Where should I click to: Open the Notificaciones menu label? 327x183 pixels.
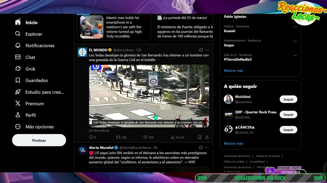(x=40, y=46)
